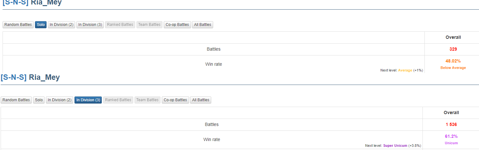This screenshot has height=150, width=479.
Task: Click the highlighted In Division (3) tab
Action: coord(88,100)
